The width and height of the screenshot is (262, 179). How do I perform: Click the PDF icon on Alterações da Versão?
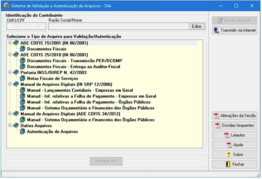pyautogui.click(x=217, y=116)
